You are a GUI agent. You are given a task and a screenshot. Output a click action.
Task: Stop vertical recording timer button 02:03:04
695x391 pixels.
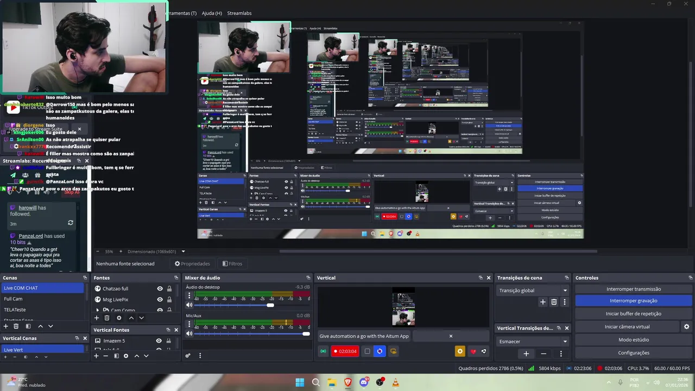coord(345,351)
